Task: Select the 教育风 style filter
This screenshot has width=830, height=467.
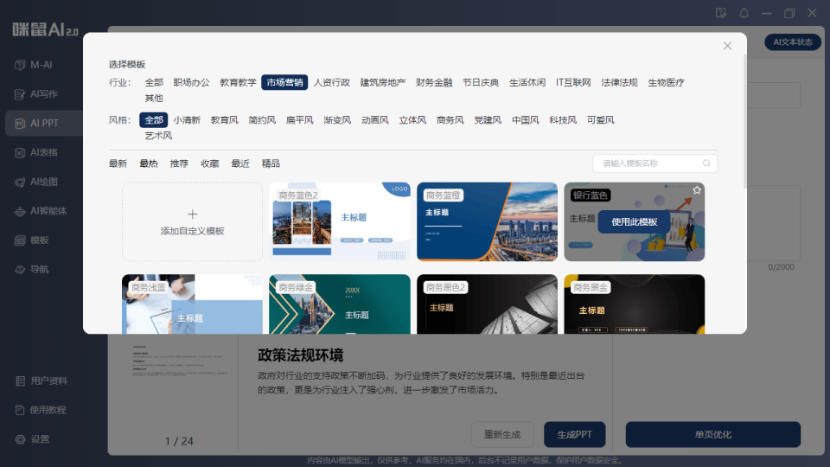Action: point(225,120)
